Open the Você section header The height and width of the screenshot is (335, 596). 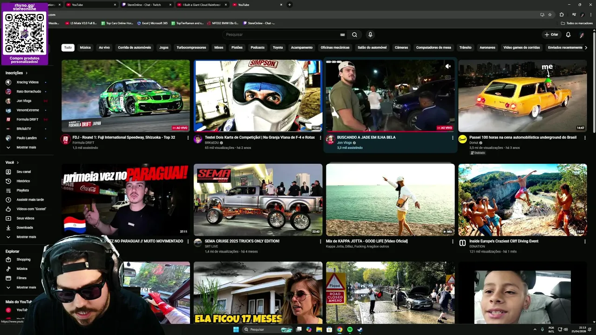tap(12, 162)
